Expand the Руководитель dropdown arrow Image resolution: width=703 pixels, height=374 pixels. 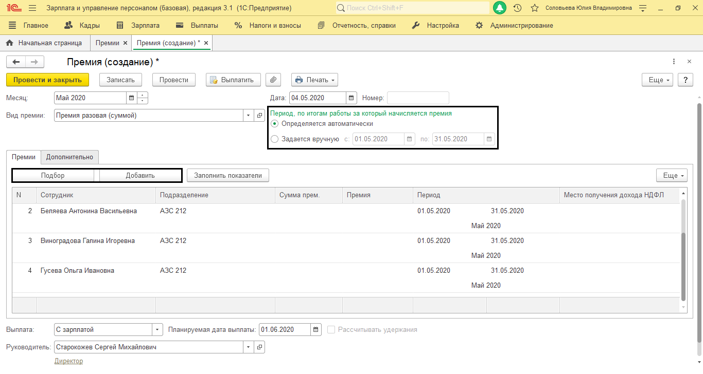point(249,347)
